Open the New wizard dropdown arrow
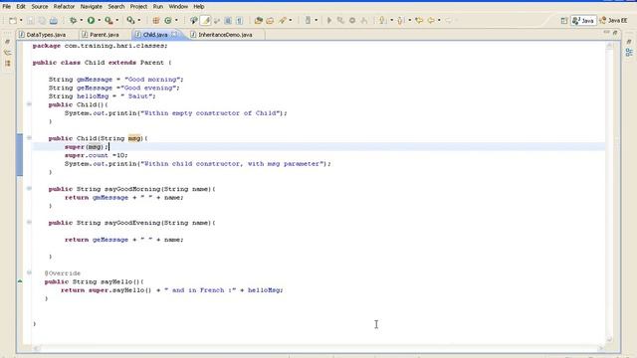Screen dimensions: 637x358 pyautogui.click(x=21, y=20)
